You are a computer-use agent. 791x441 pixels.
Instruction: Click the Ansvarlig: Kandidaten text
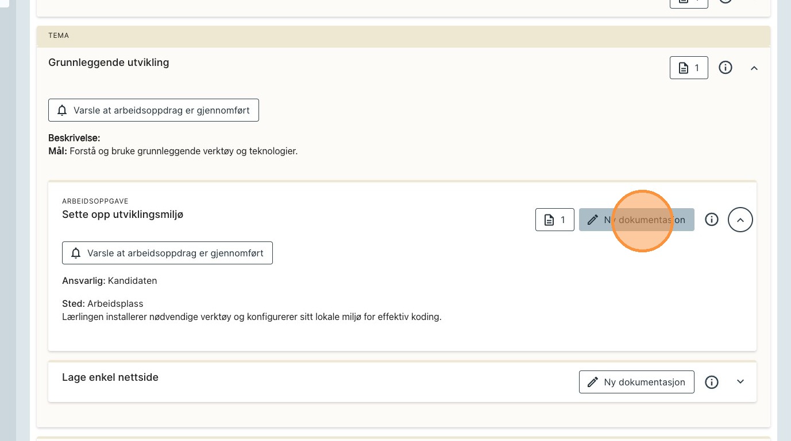point(109,281)
